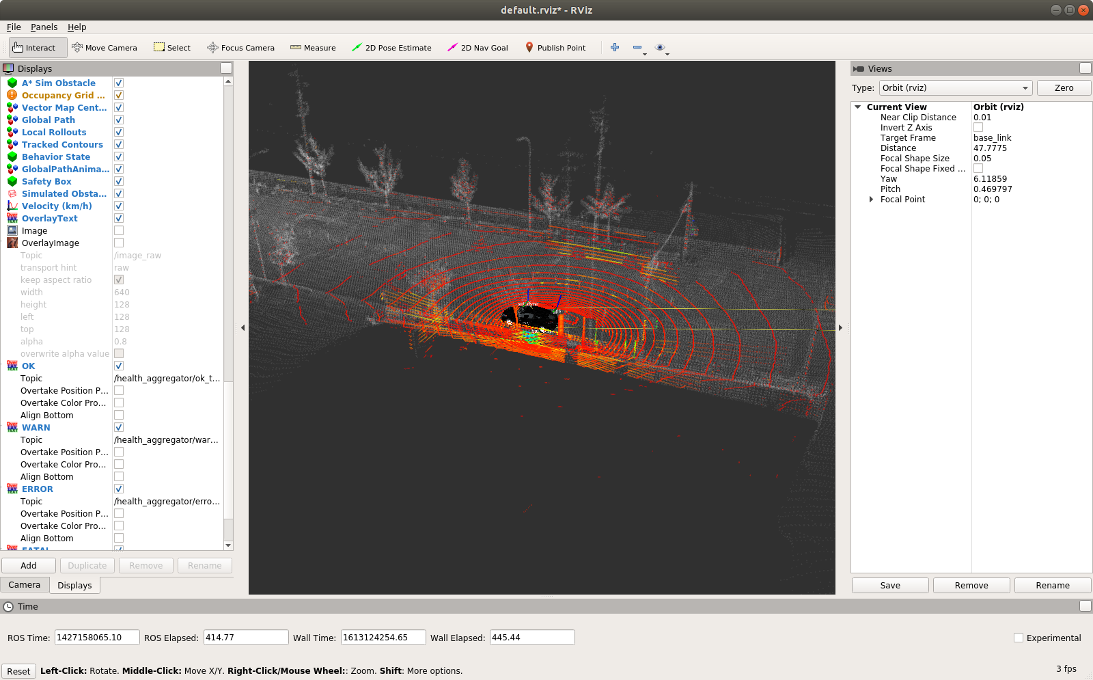The image size is (1093, 680).
Task: Disable the Global Path display checkbox
Action: click(119, 120)
